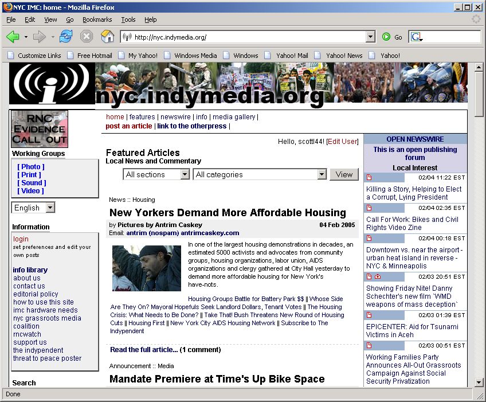486x402 pixels.
Task: Click the newswire nav link
Action: click(175, 116)
